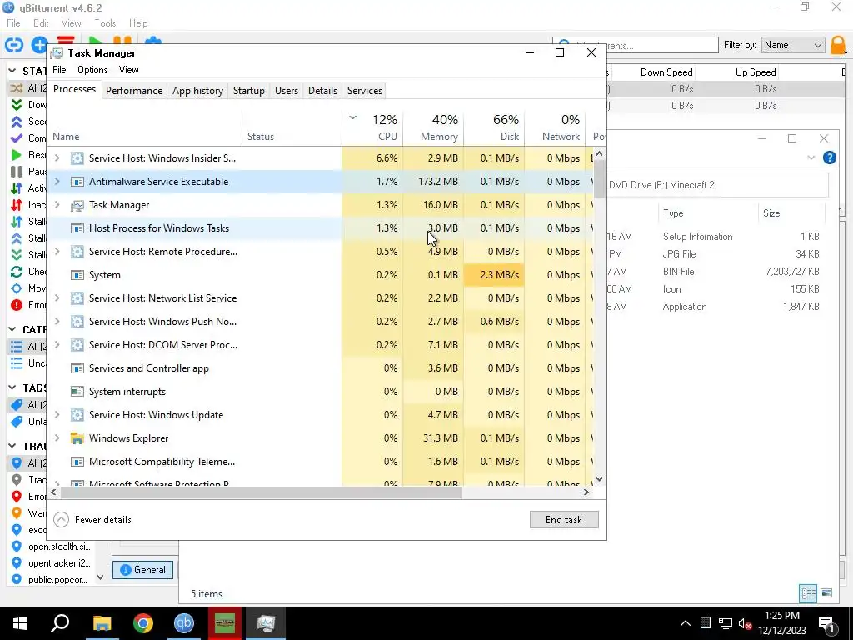The width and height of the screenshot is (853, 640).
Task: Click Task Manager horizontal scrollbar thumb
Action: coord(261,492)
